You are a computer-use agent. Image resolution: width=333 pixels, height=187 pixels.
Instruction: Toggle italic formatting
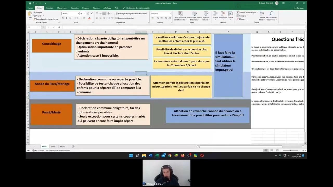[66, 18]
